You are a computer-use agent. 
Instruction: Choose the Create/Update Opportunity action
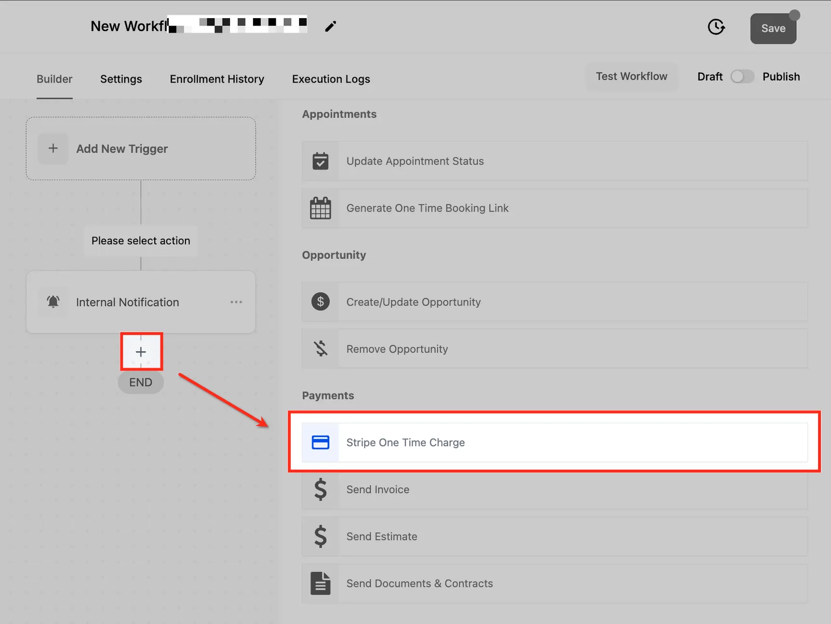click(555, 302)
